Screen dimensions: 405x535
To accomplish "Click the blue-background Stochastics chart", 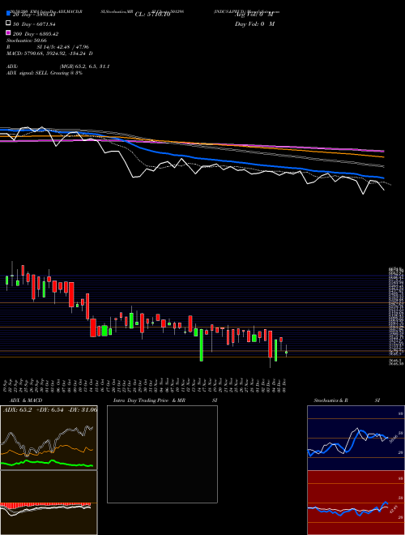I will coord(356,438).
